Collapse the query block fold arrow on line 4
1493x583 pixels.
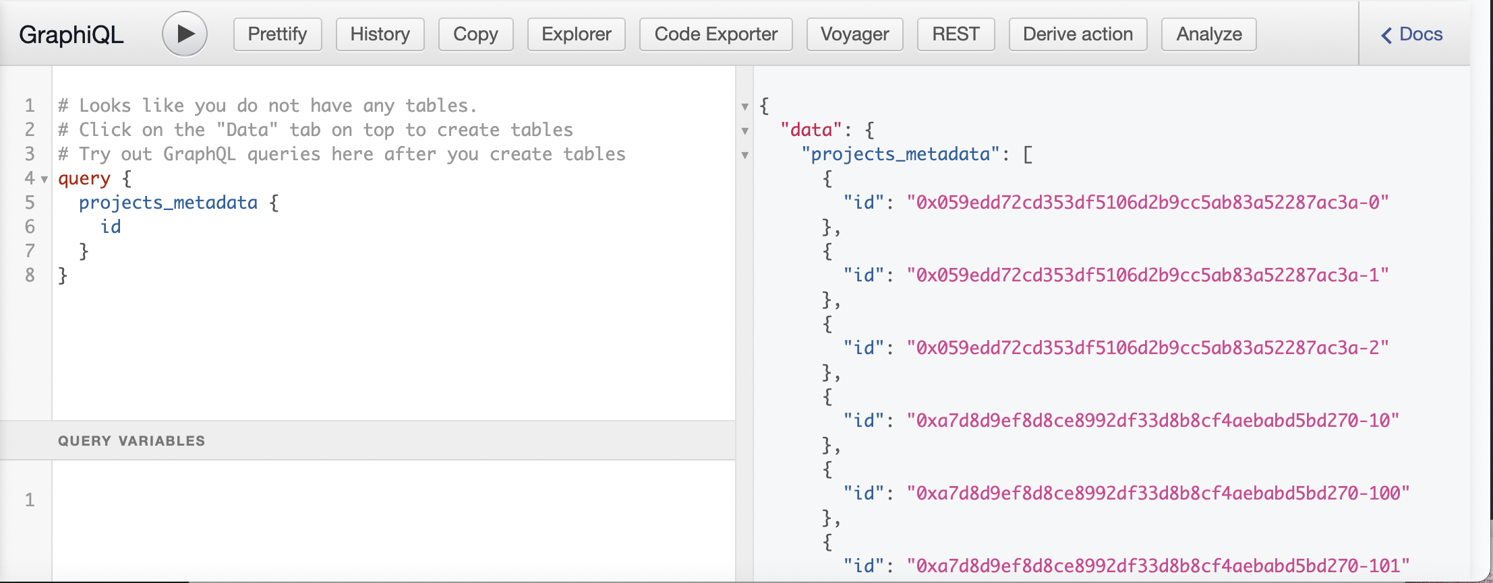(45, 179)
